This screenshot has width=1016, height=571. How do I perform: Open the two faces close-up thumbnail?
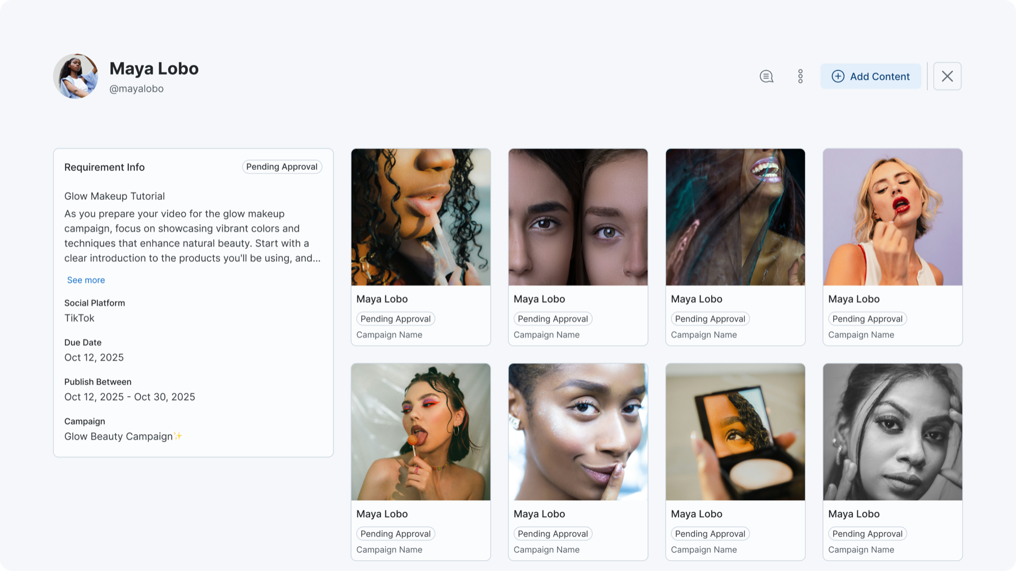pos(578,217)
